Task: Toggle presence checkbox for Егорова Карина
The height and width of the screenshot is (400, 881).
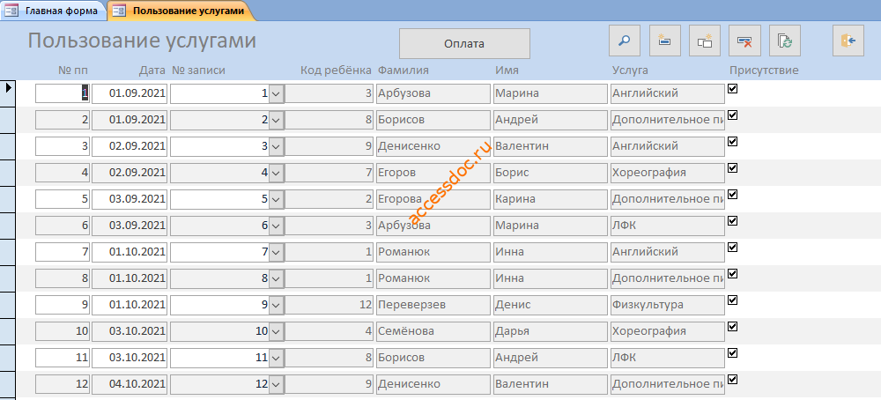Action: [732, 195]
